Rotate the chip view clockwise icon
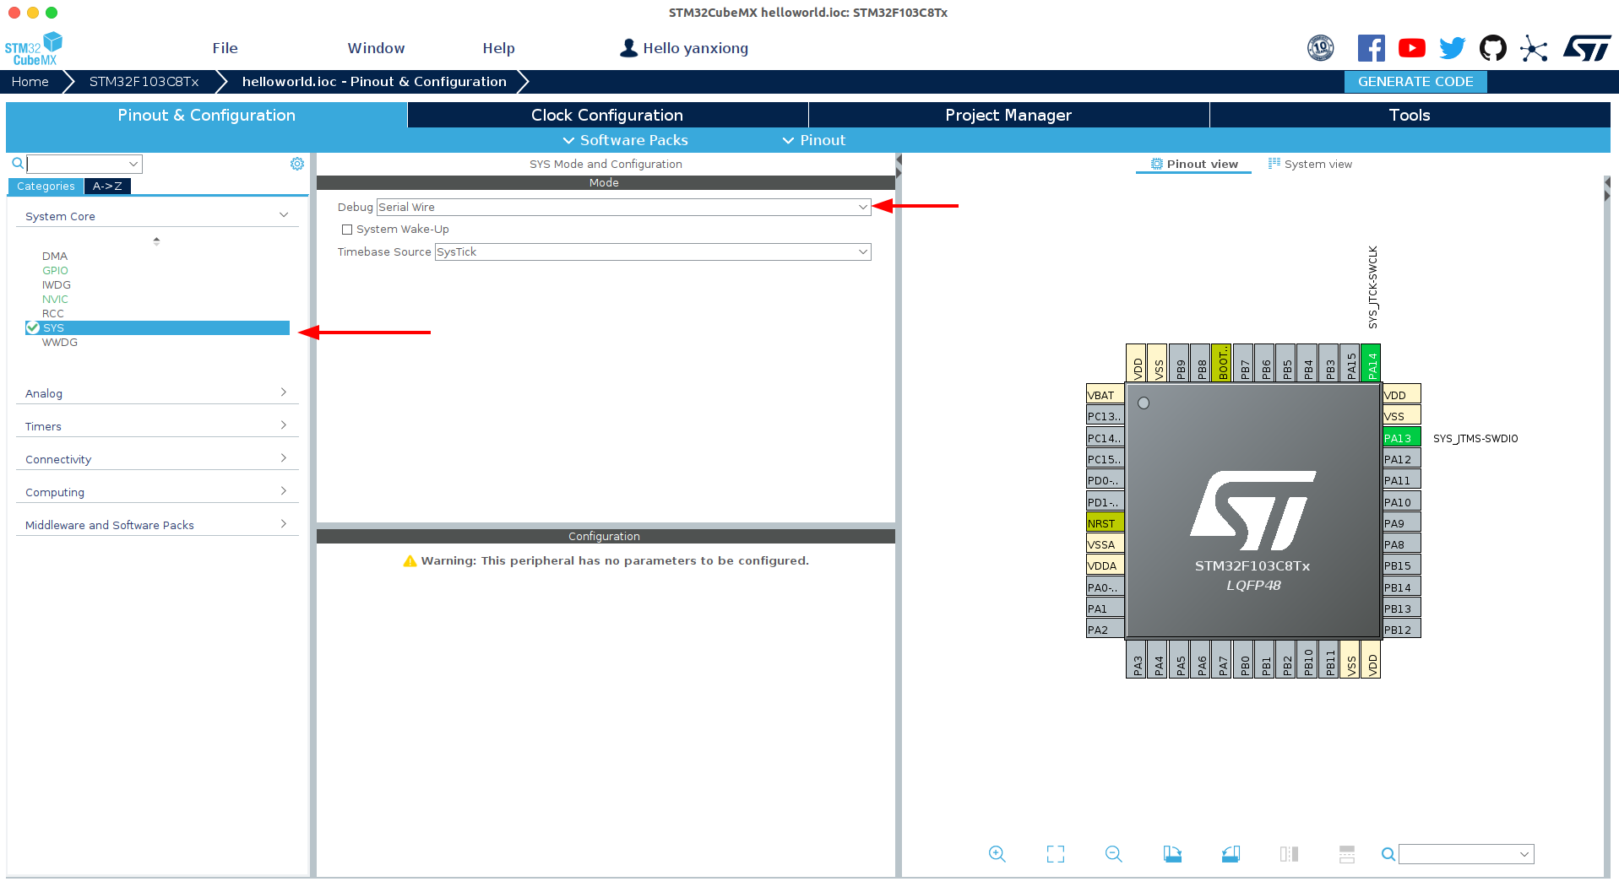Viewport: 1619px width, 887px height. 1172,854
